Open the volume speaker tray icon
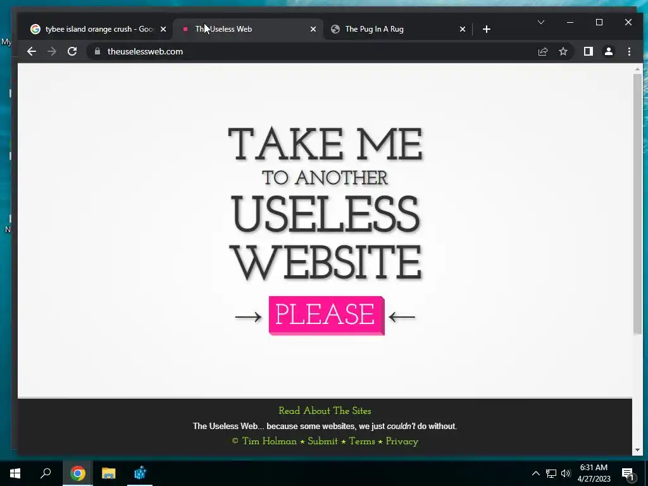This screenshot has width=648, height=486. pos(566,473)
